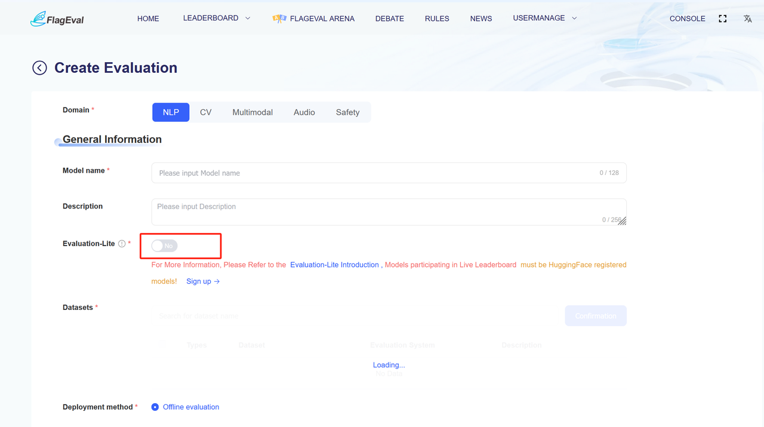Switch to the CV domain tab
This screenshot has width=764, height=427.
(206, 112)
